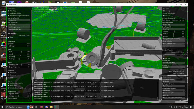Open the volume control in the system tray
Screen dimensions: 194x109
177,107
